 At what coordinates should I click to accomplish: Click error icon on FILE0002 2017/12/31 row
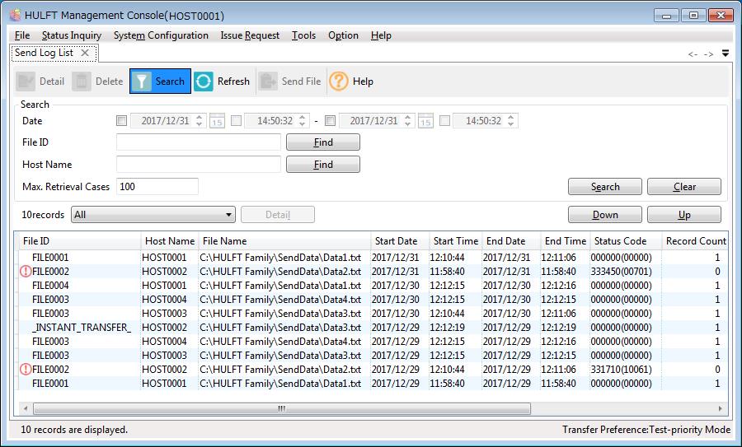(26, 271)
